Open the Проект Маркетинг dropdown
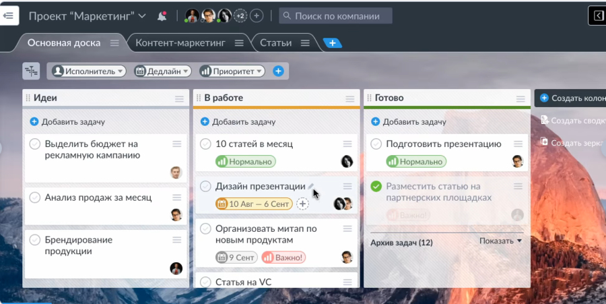The width and height of the screenshot is (606, 304). tap(88, 16)
